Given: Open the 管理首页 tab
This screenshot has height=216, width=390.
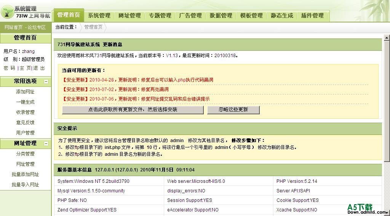Looking at the screenshot, I should (x=69, y=15).
